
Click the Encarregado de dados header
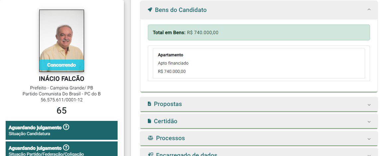click(x=186, y=154)
